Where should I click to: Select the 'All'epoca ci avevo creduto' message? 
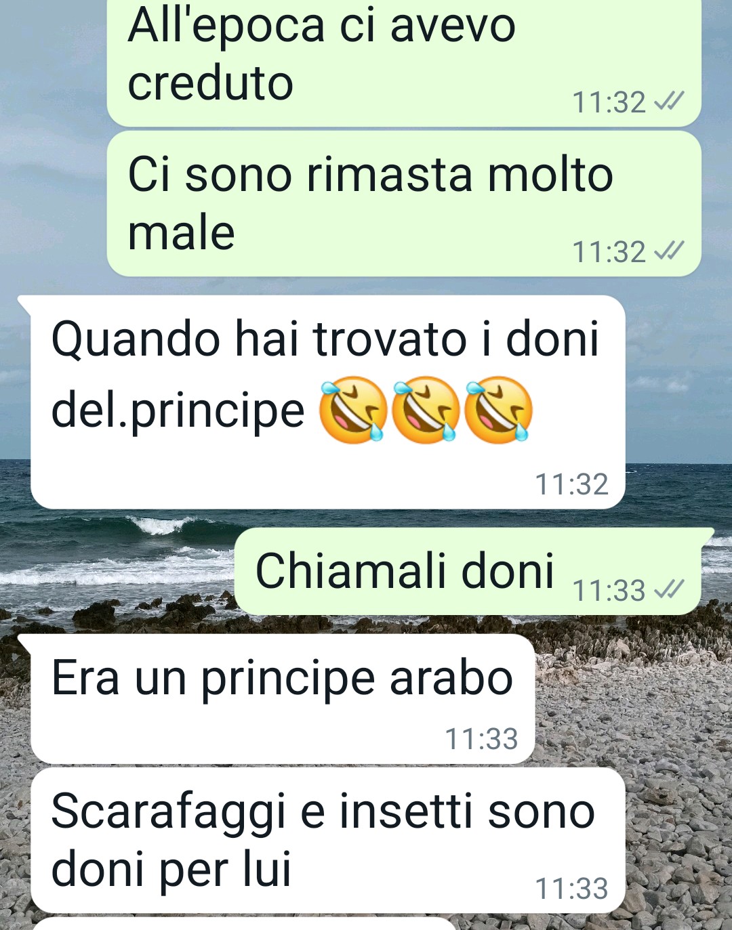[404, 62]
